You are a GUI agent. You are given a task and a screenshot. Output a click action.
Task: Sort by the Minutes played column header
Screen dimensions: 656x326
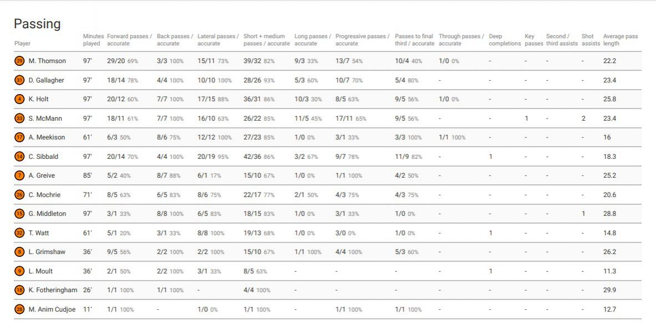[x=93, y=40]
